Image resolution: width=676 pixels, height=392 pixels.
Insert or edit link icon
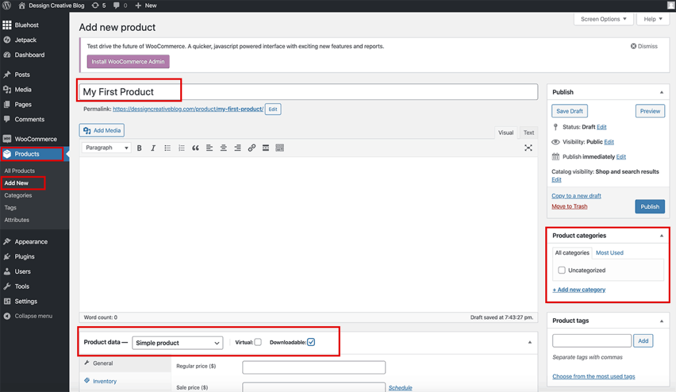point(252,148)
